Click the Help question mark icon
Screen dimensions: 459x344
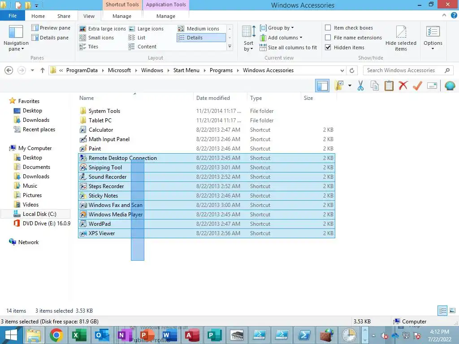454,15
